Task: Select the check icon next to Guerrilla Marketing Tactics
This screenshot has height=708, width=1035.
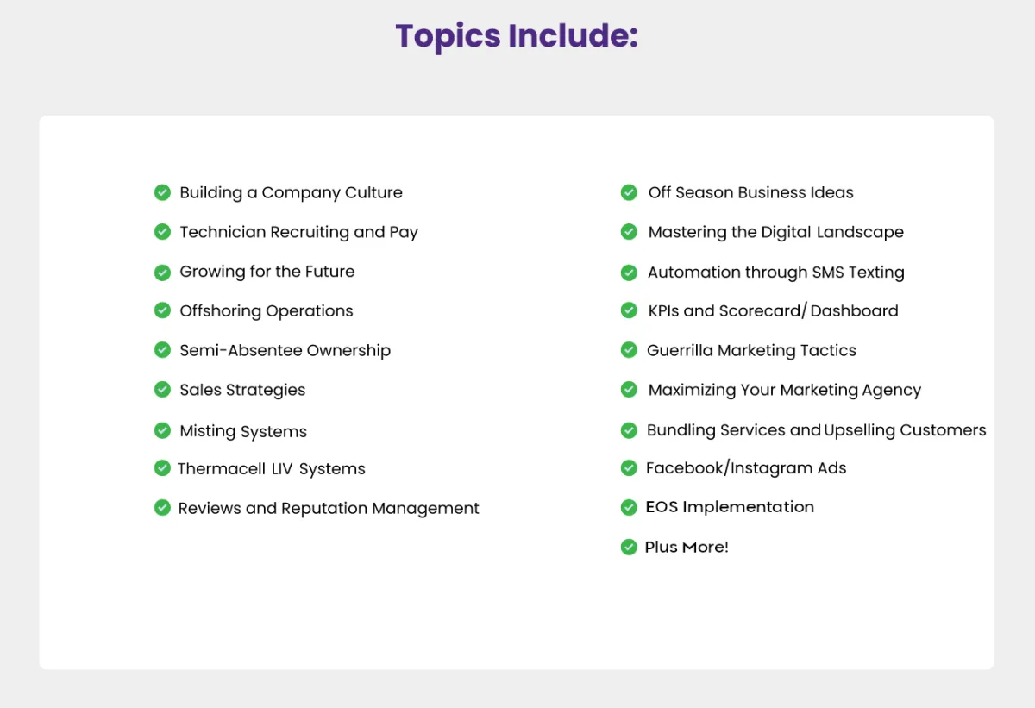Action: tap(629, 350)
